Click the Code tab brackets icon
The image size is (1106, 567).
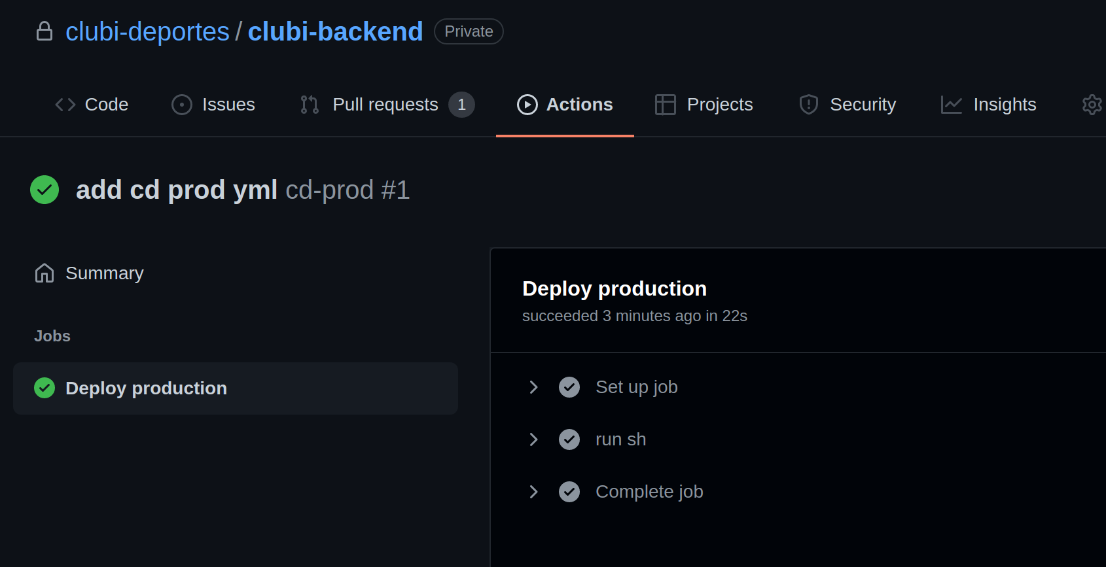(x=65, y=105)
